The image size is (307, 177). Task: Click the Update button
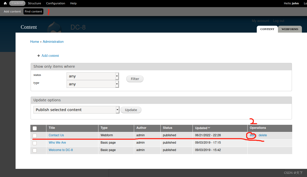pyautogui.click(x=131, y=110)
